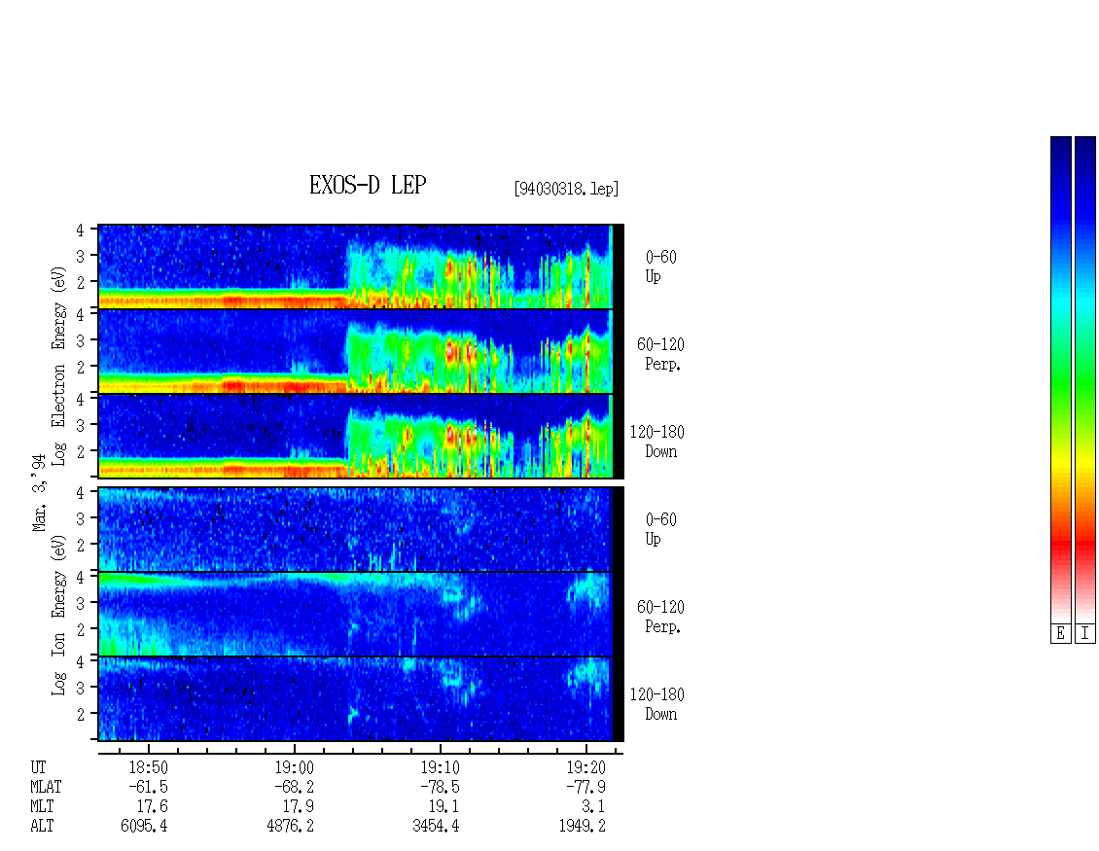Click the MLAT value -77.9
The height and width of the screenshot is (851, 1099).
click(x=585, y=787)
